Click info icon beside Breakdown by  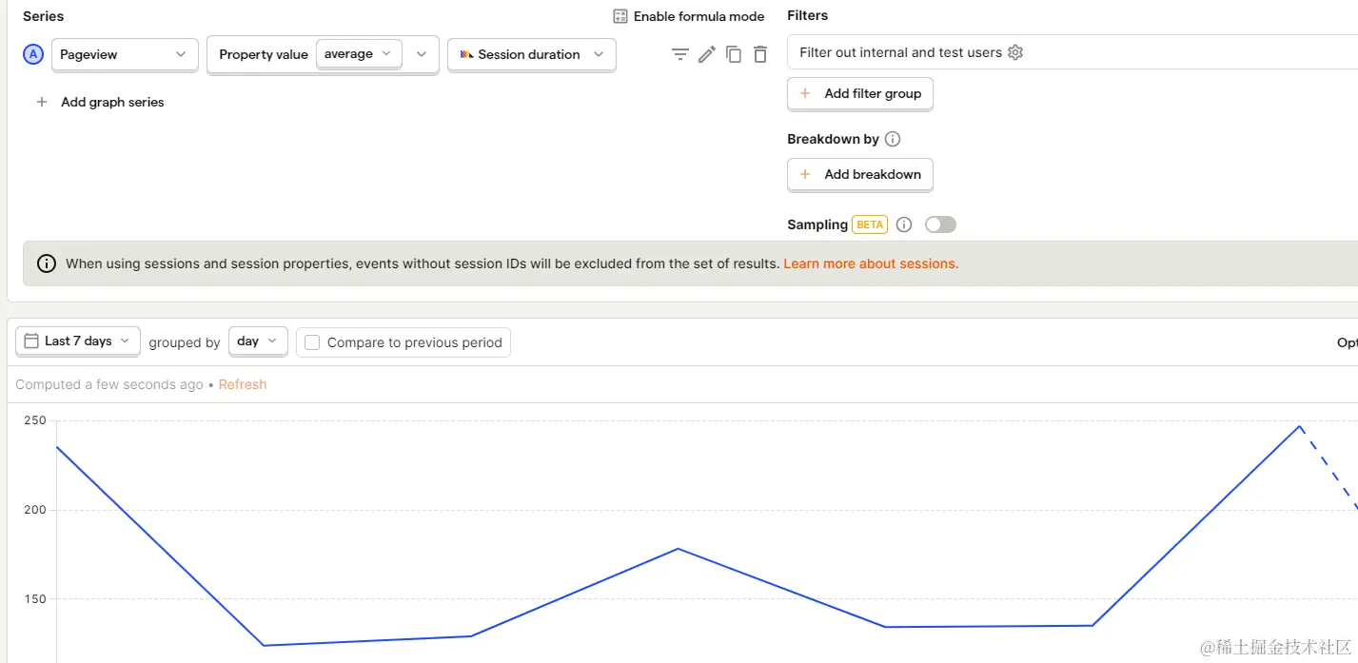click(893, 139)
